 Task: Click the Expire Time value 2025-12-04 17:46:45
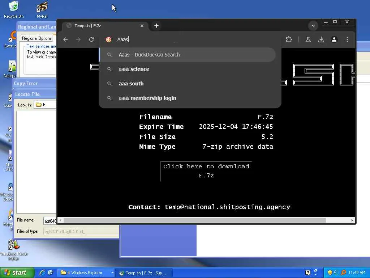click(236, 127)
